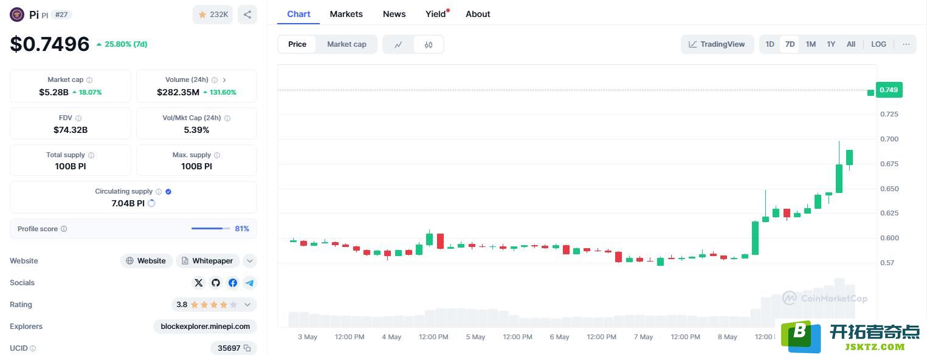The height and width of the screenshot is (355, 927).
Task: Open Volume (24h) details arrow
Action: click(x=224, y=80)
